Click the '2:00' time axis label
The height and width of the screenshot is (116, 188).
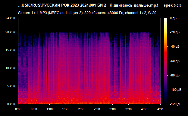click(x=81, y=109)
